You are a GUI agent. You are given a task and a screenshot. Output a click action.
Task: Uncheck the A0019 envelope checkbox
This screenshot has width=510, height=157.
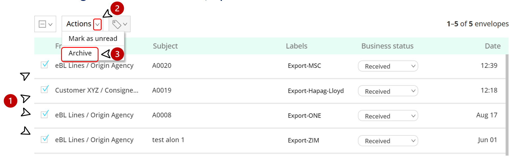click(x=44, y=89)
